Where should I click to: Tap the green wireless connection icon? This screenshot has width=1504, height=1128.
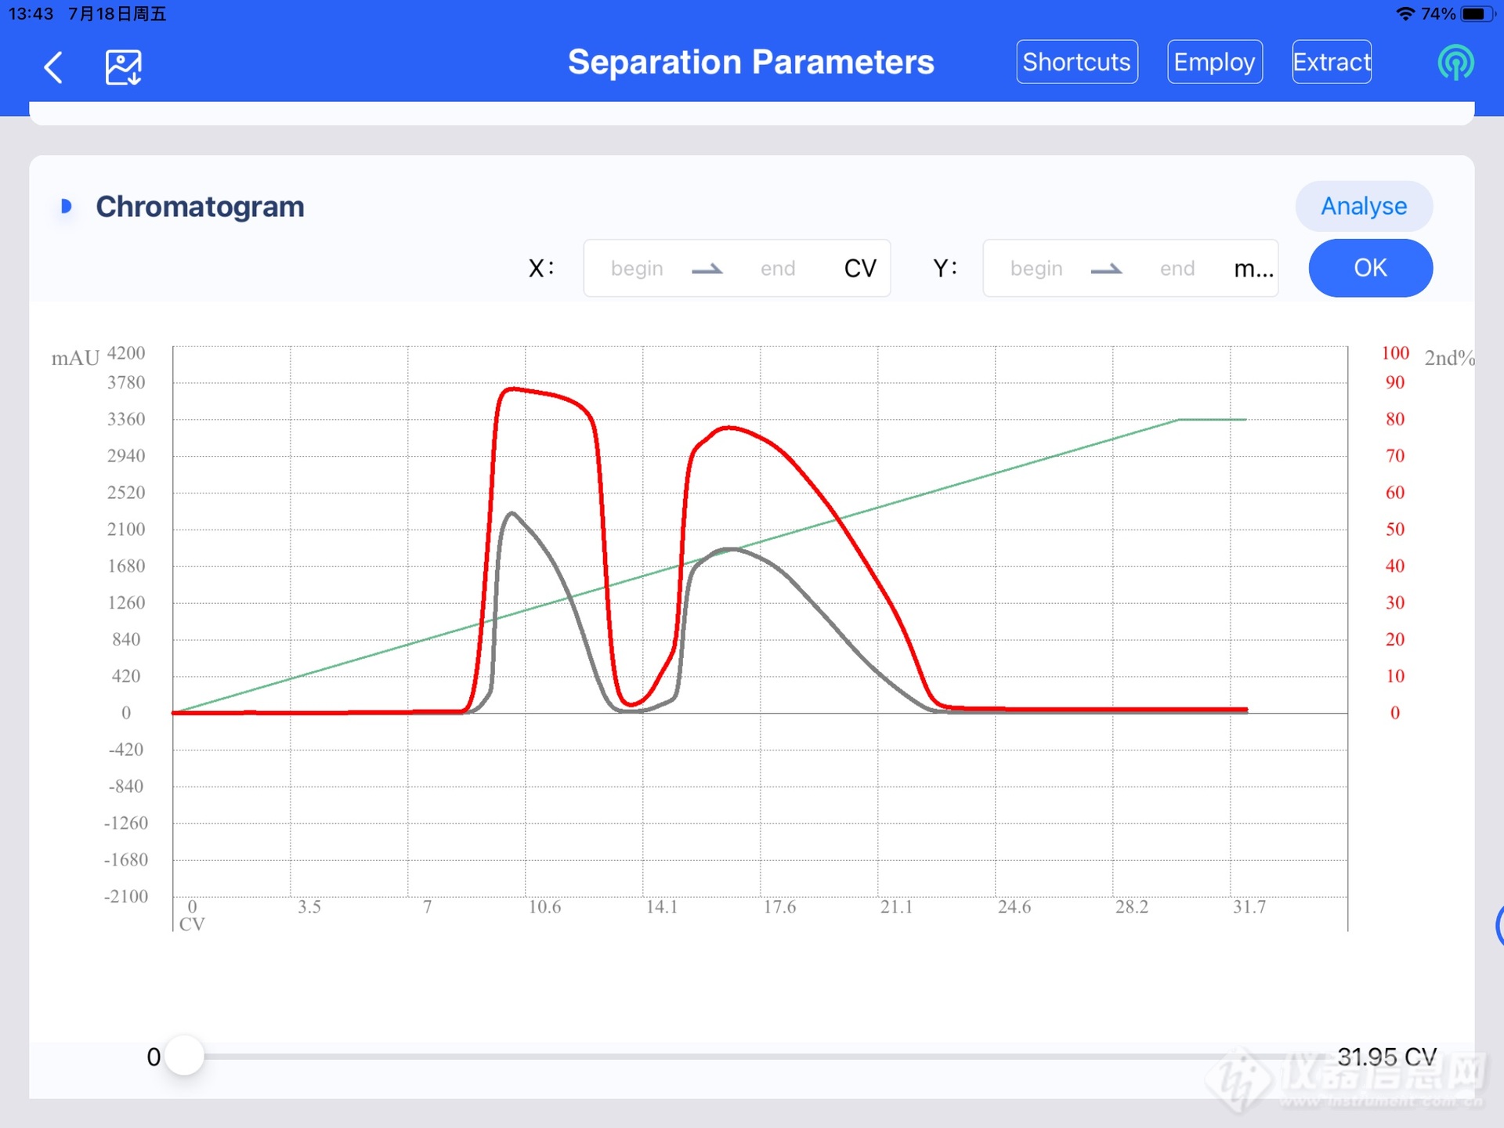(x=1455, y=63)
